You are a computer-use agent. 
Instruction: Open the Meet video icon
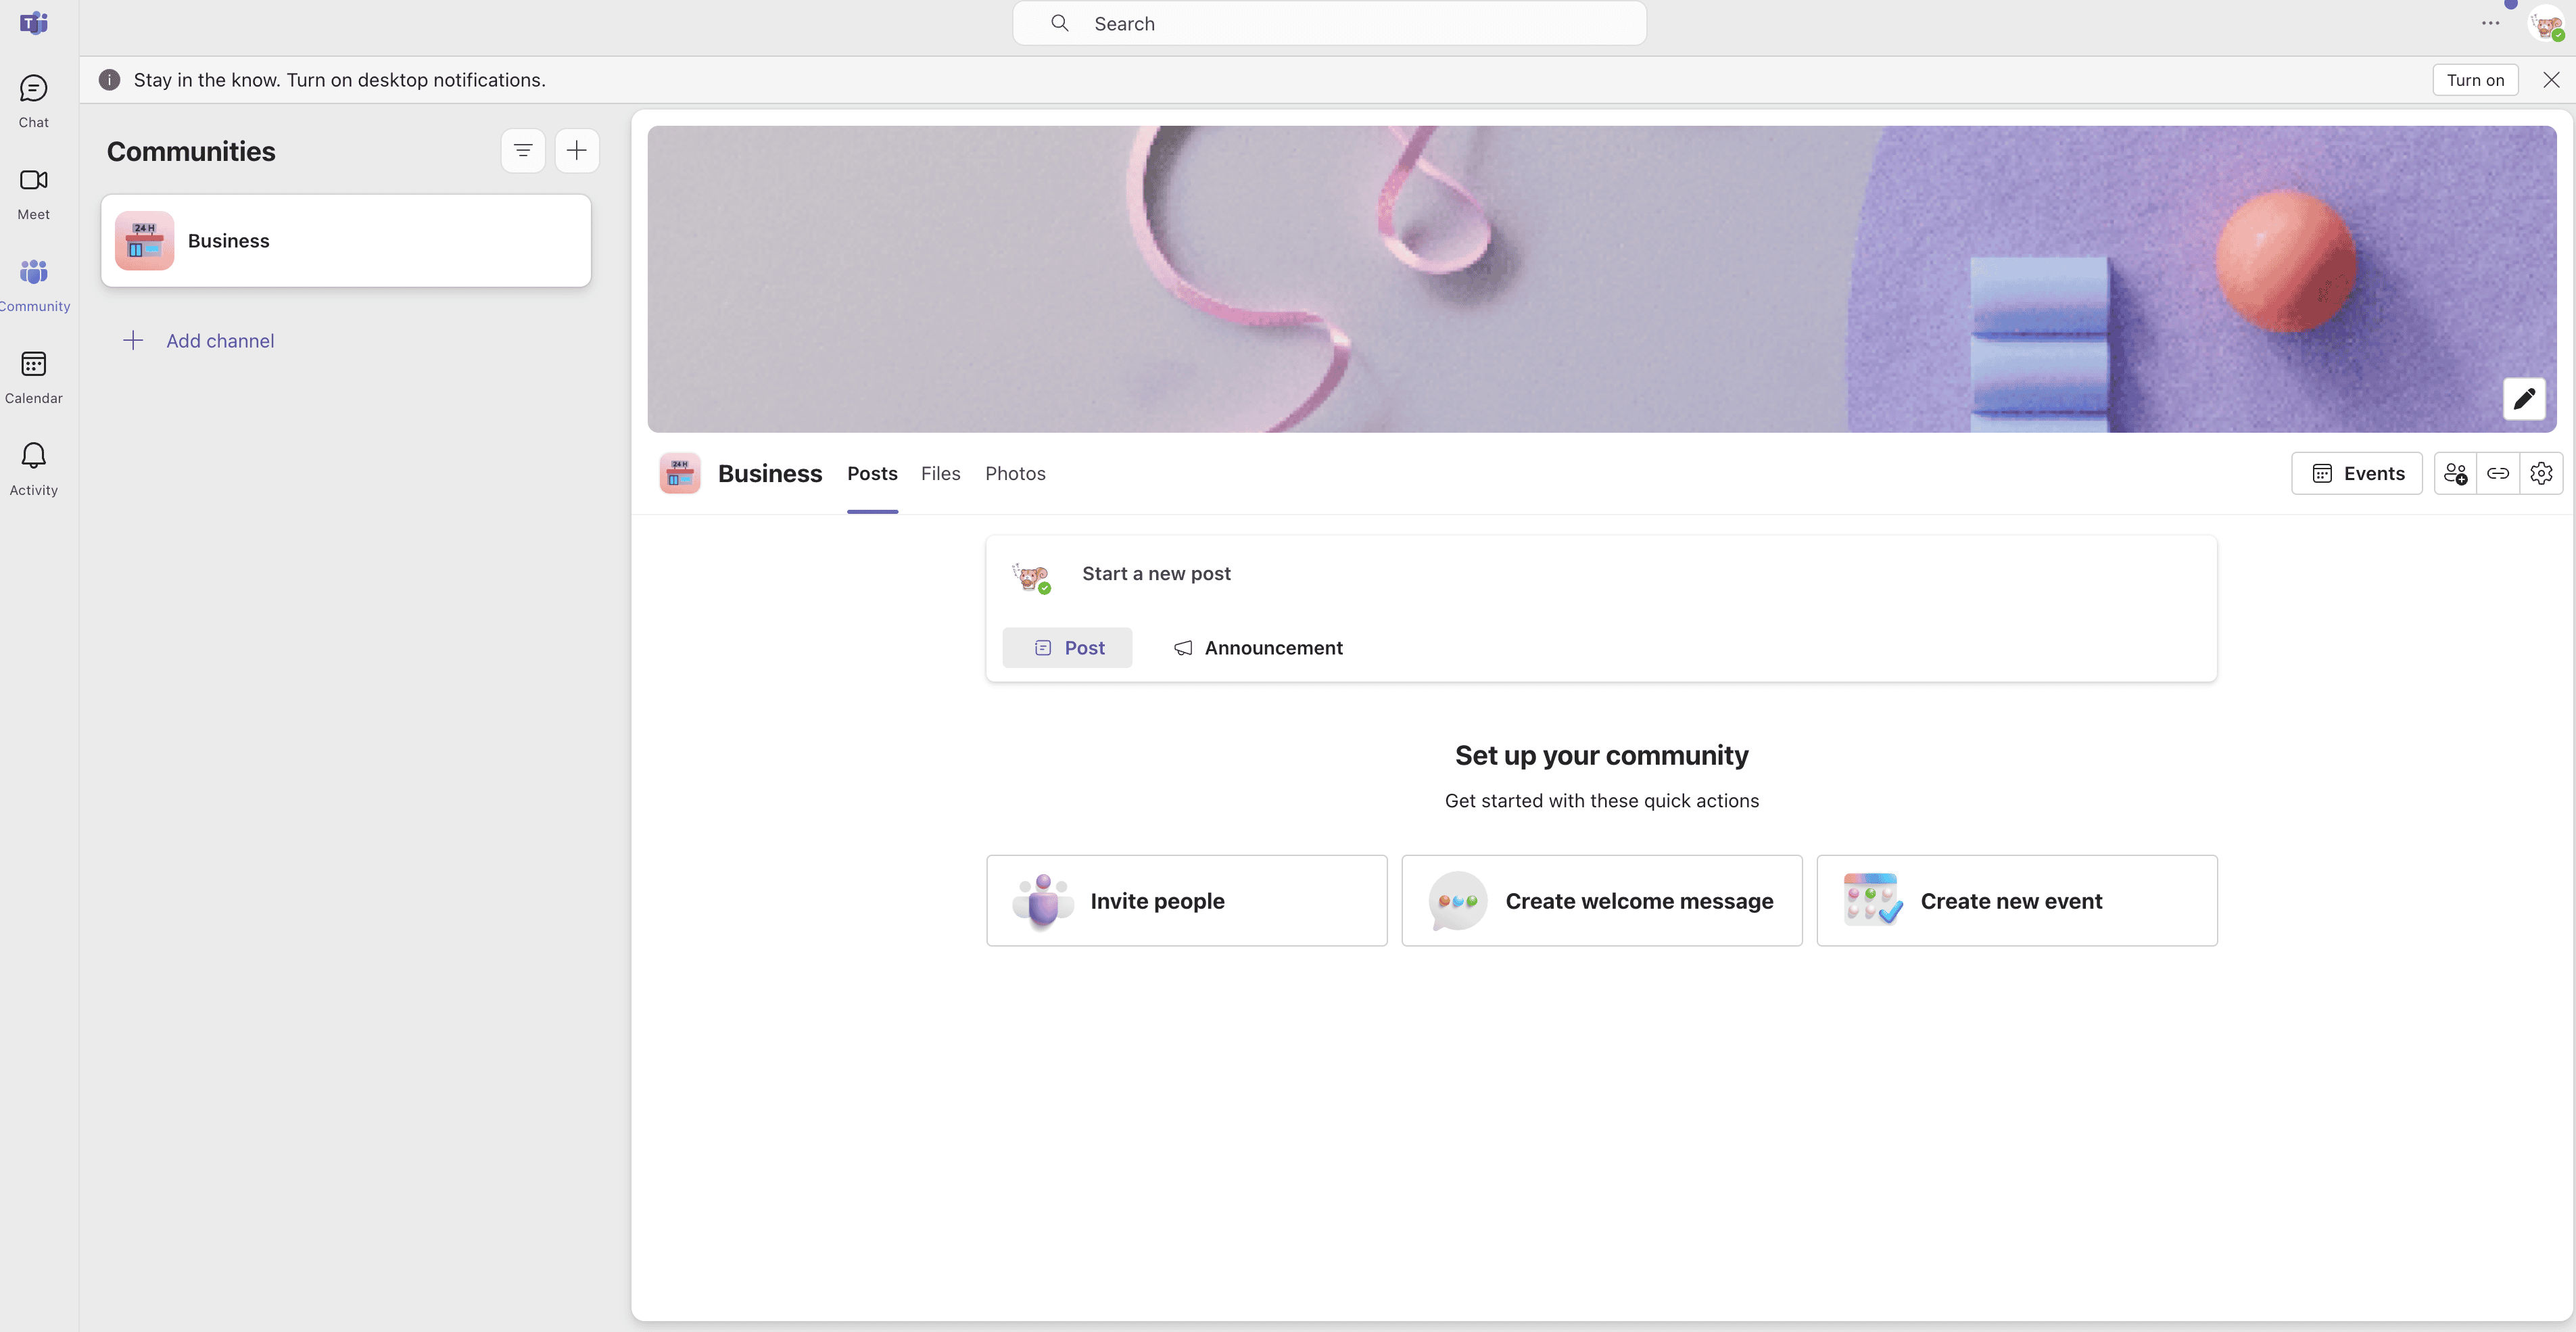(x=33, y=193)
